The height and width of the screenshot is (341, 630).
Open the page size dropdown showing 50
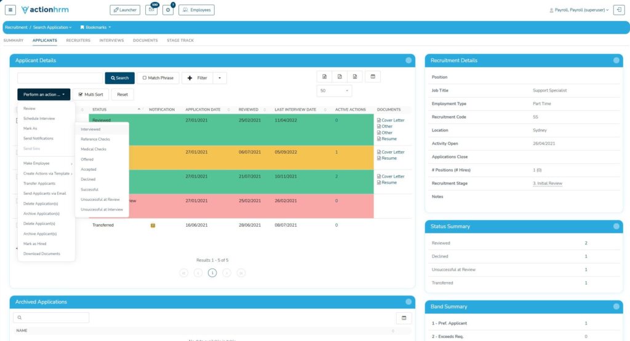click(x=334, y=91)
